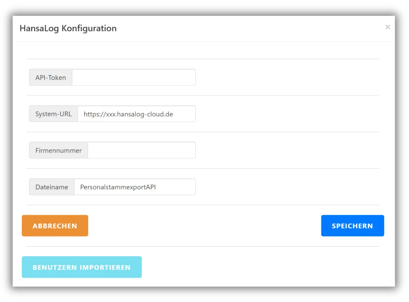Screen dimensions: 409x302
Task: Focus the System-URL field with hansalog-cloud.de address
Action: (136, 114)
